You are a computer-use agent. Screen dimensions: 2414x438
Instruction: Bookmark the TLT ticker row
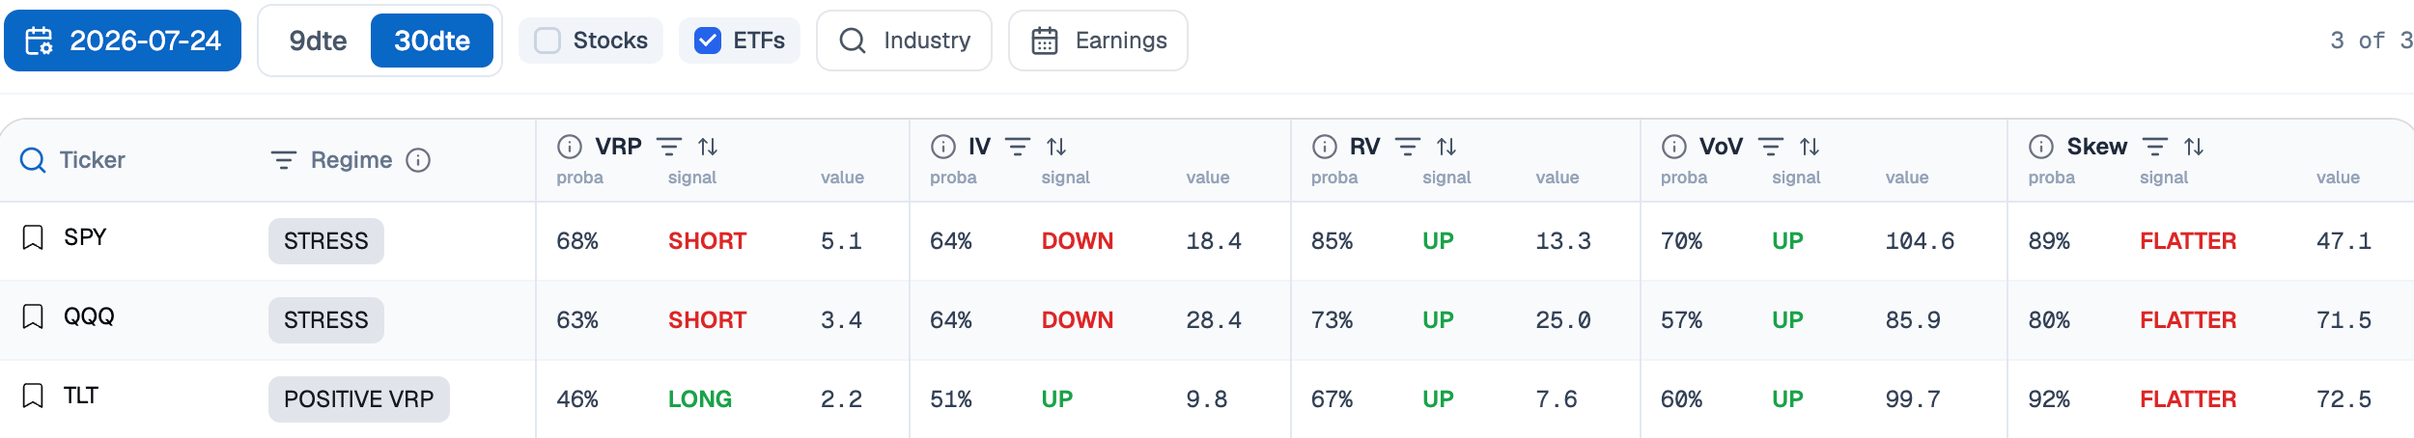[x=33, y=396]
